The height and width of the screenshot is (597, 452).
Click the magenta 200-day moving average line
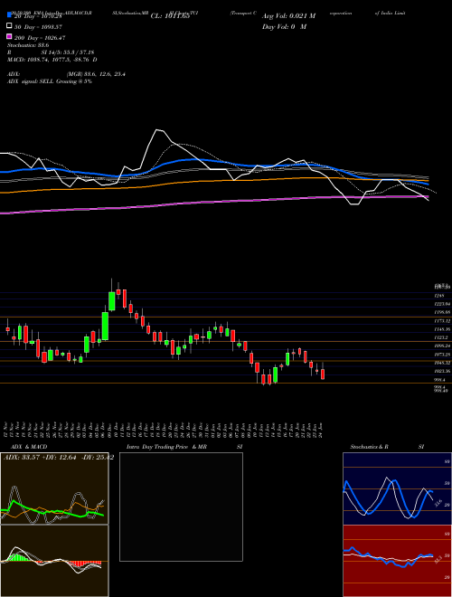(213, 202)
